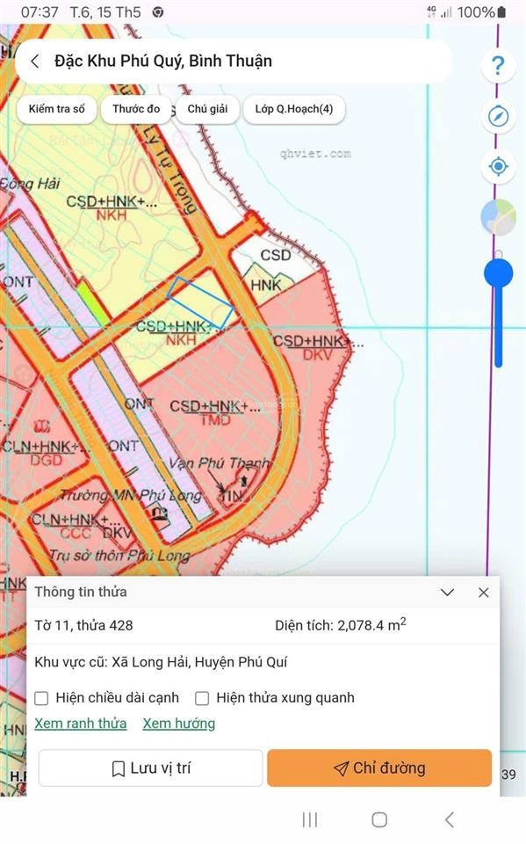The width and height of the screenshot is (526, 844).
Task: Open Kiểm tra sổ tool
Action: [x=56, y=109]
